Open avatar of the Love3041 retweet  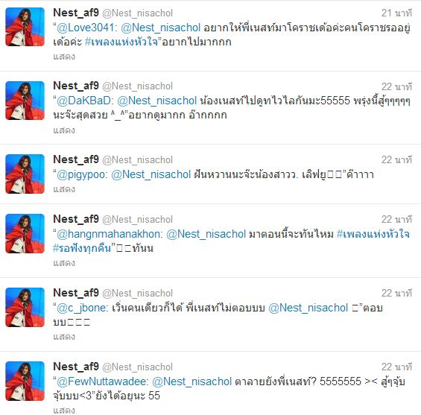pyautogui.click(x=25, y=27)
